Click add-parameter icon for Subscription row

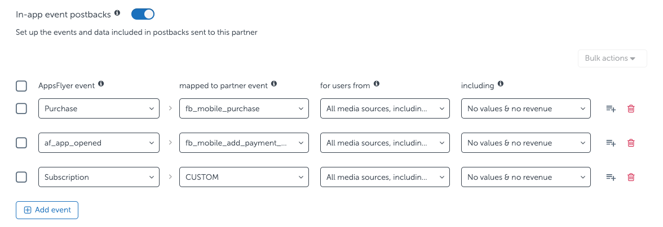click(611, 178)
